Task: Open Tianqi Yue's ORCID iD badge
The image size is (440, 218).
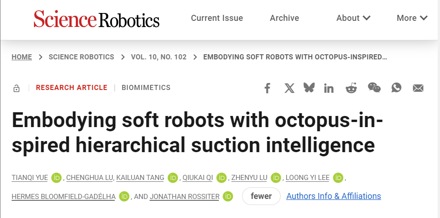Action: [x=56, y=178]
